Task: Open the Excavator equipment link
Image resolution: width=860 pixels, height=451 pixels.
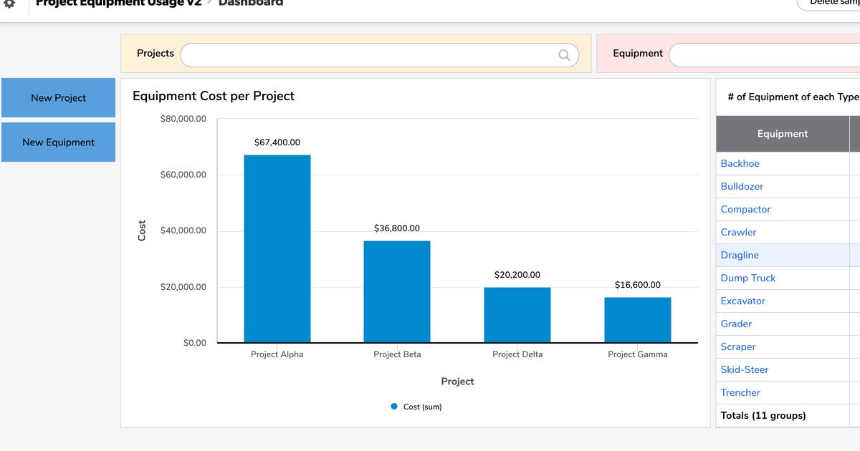Action: click(x=742, y=301)
